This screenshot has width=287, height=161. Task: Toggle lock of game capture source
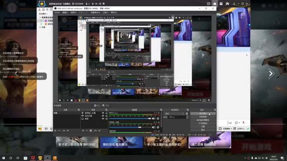(106, 116)
